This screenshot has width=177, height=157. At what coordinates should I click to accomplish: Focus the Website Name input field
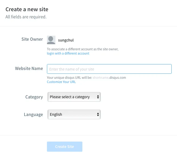coord(109,69)
